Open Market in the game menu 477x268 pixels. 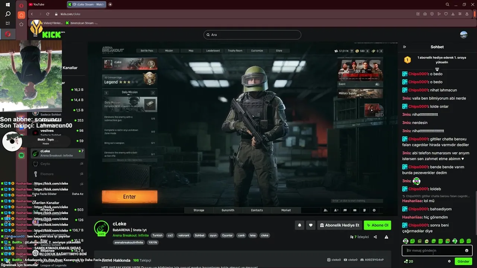point(286,210)
